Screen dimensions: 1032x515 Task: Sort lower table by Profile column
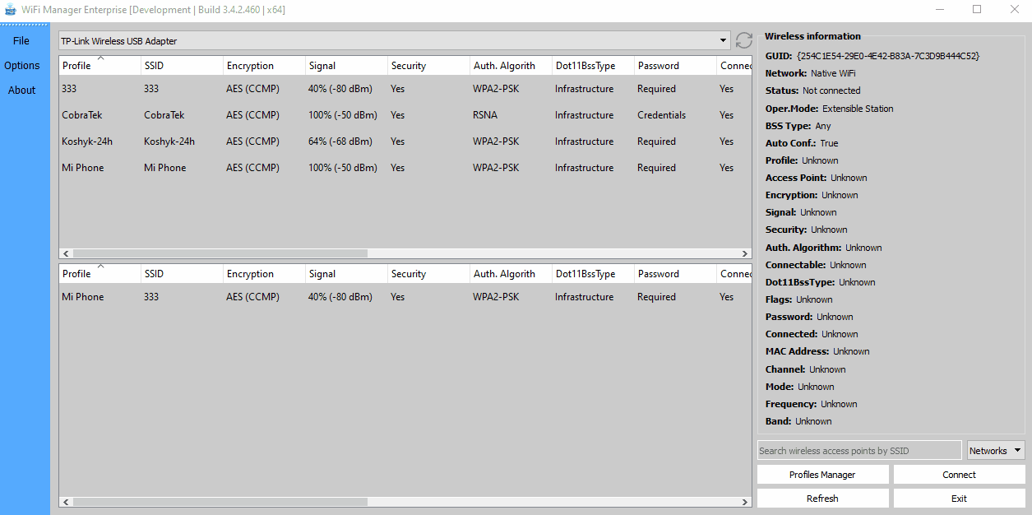[99, 273]
